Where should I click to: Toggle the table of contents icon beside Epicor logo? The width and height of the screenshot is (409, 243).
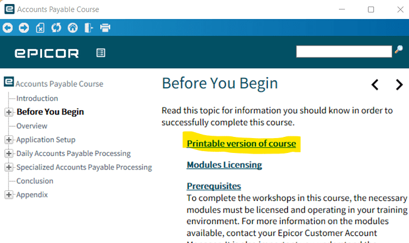point(101,53)
